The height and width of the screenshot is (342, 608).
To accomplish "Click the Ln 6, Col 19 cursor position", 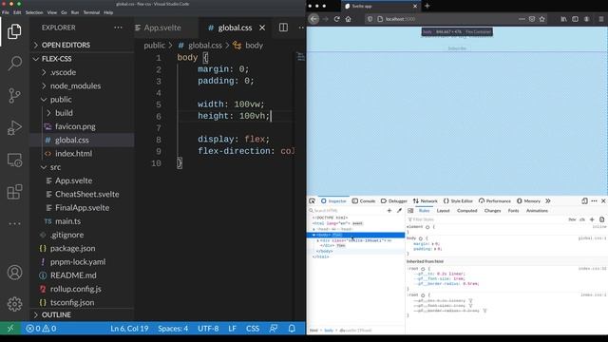I will [x=129, y=329].
